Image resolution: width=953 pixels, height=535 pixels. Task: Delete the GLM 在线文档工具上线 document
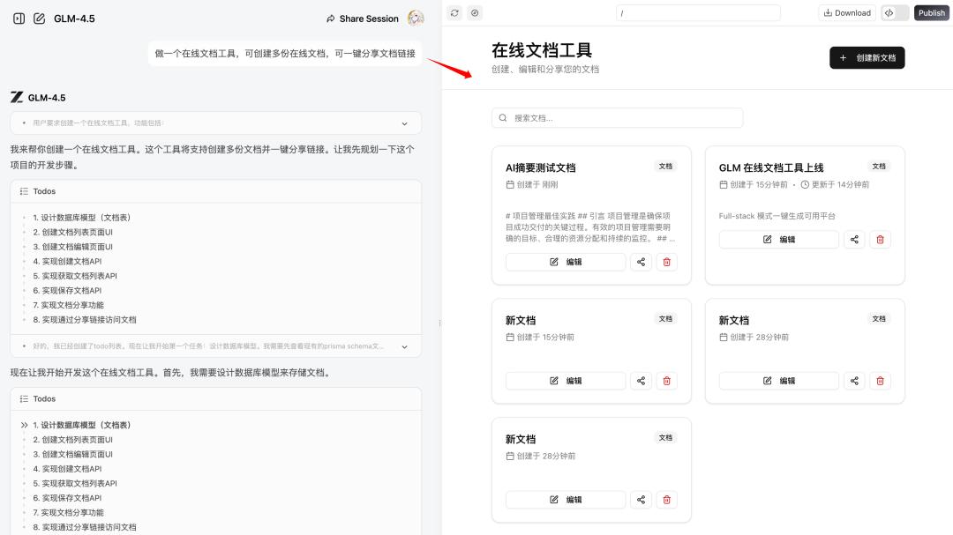click(x=880, y=240)
